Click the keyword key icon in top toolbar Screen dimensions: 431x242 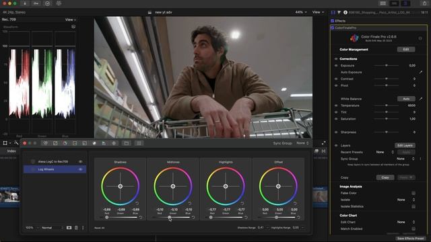tap(36, 3)
